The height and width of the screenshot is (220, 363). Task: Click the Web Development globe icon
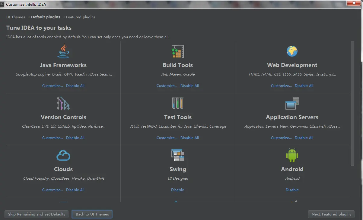coord(292,51)
